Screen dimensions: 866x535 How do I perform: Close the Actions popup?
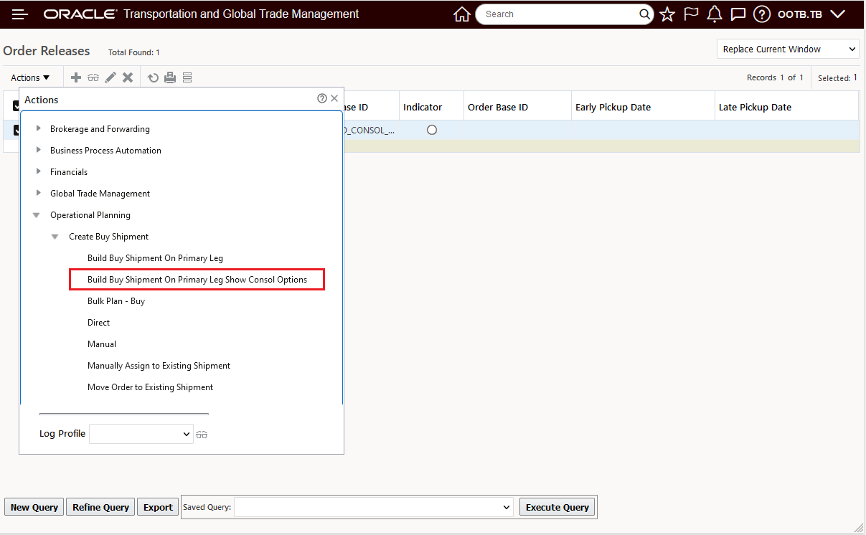(334, 99)
